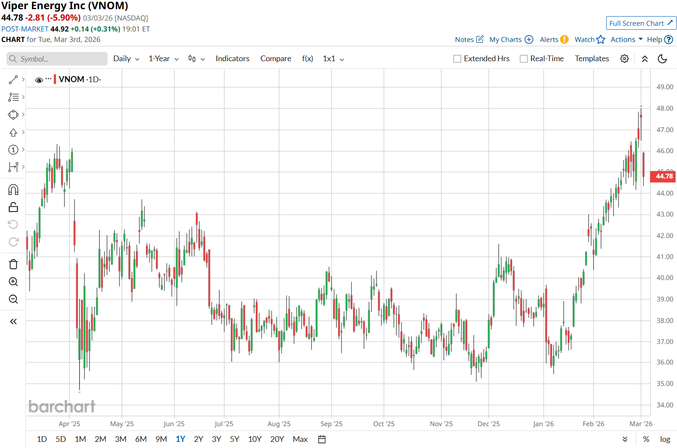Select the 5Y time range
The height and width of the screenshot is (448, 677).
234,439
